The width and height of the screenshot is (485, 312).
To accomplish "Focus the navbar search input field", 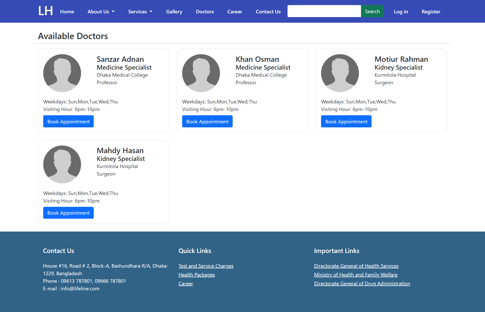I will [x=324, y=11].
